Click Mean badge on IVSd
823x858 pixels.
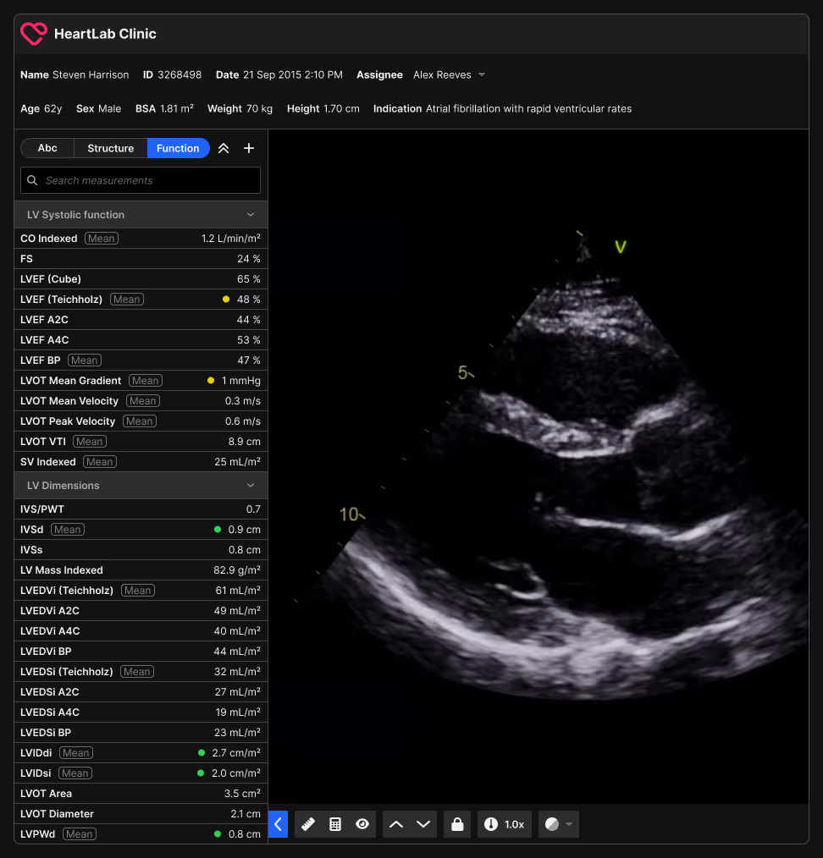68,530
